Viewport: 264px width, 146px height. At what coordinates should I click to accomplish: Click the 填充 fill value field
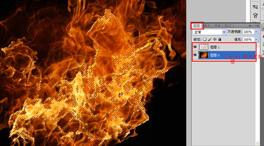coord(248,39)
